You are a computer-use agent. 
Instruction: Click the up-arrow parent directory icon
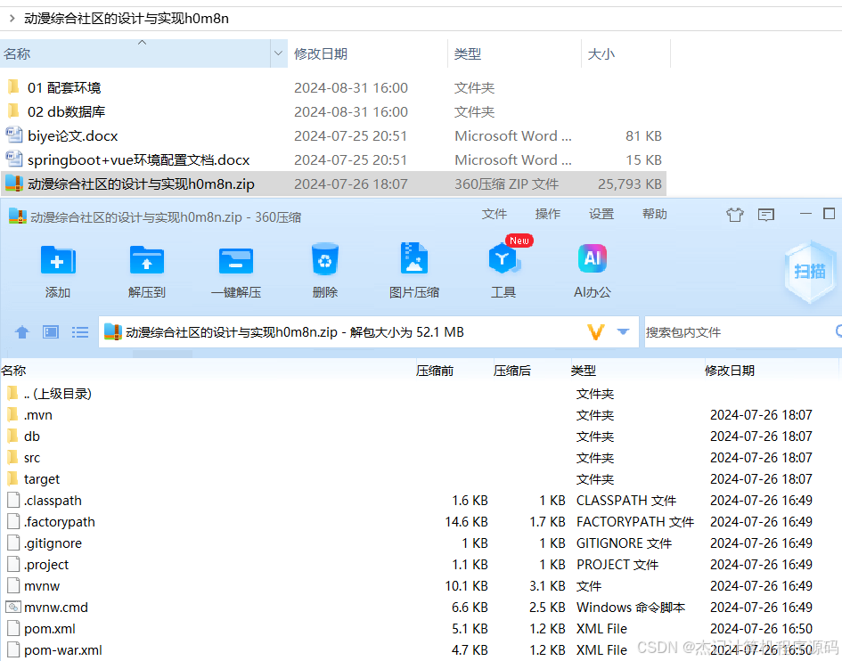pyautogui.click(x=21, y=331)
